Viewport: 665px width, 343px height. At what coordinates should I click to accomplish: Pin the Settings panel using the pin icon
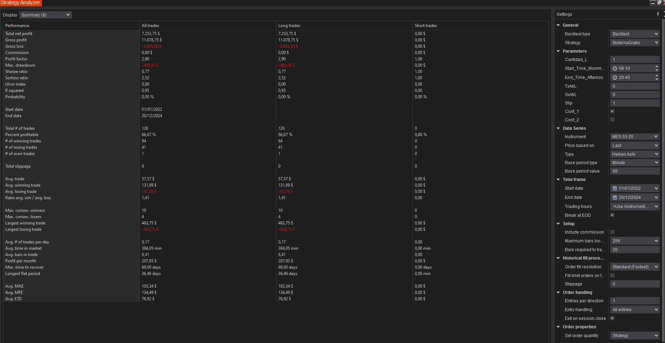pyautogui.click(x=658, y=14)
